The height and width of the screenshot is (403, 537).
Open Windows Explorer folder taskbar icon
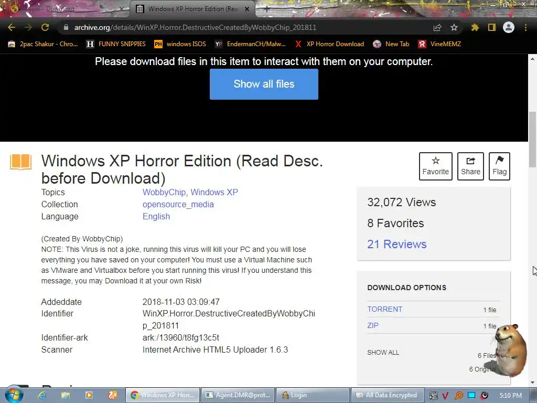coord(65,395)
